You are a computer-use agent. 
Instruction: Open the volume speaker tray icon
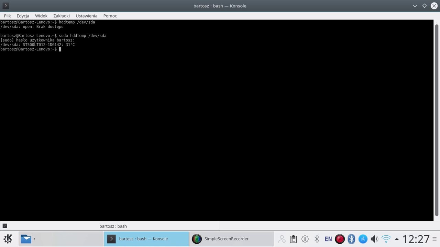click(x=374, y=239)
